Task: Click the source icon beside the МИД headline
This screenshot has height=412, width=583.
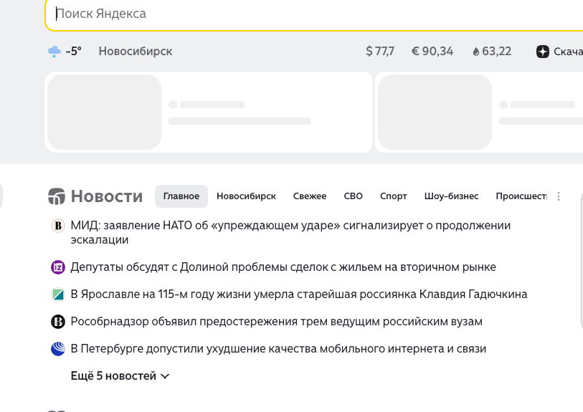Action: tap(58, 226)
